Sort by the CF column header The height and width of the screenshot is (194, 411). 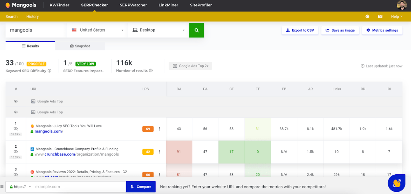pyautogui.click(x=232, y=89)
